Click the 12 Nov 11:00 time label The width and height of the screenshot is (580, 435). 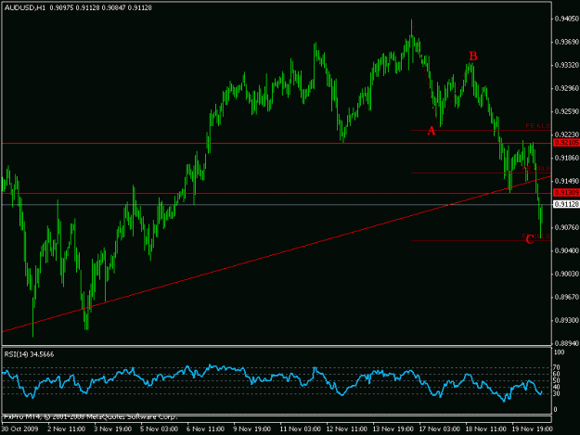tap(346, 429)
